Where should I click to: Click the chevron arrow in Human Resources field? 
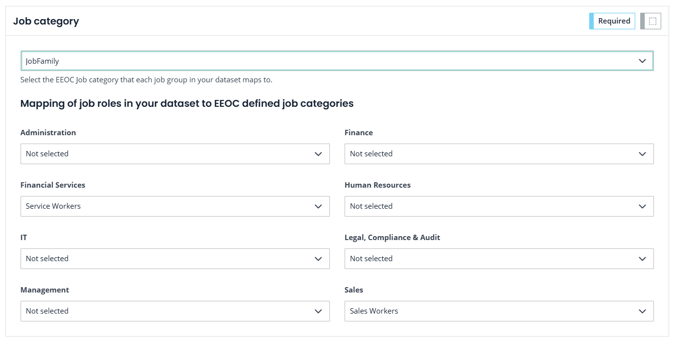(x=642, y=206)
